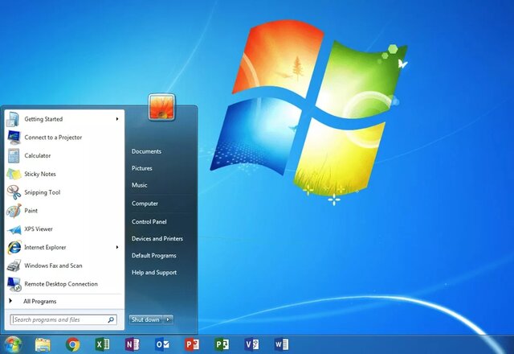Launch PowerPoint from the taskbar
Viewport: 514px width, 354px height.
pos(192,344)
